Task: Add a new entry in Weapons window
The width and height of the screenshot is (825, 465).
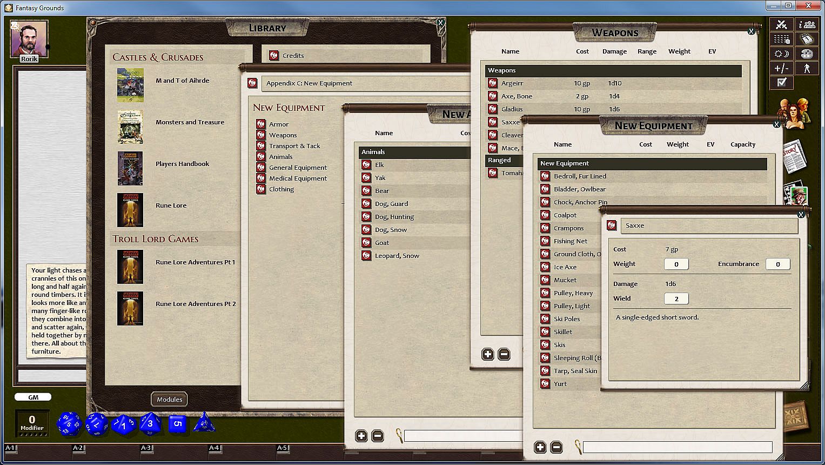Action: (x=488, y=354)
